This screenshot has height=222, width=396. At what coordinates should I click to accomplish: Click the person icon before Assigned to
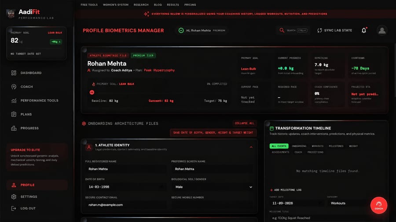[x=89, y=70]
